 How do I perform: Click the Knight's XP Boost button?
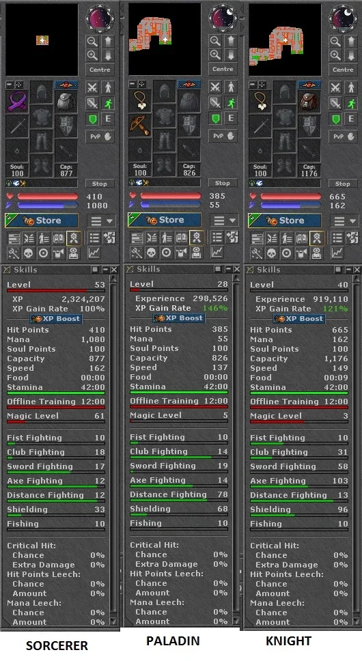click(x=298, y=319)
